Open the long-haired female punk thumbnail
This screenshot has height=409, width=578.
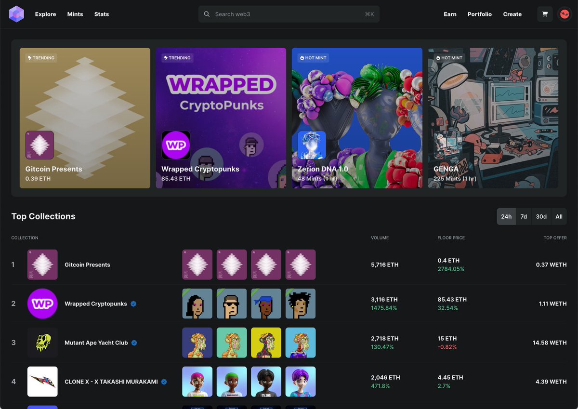(x=197, y=303)
